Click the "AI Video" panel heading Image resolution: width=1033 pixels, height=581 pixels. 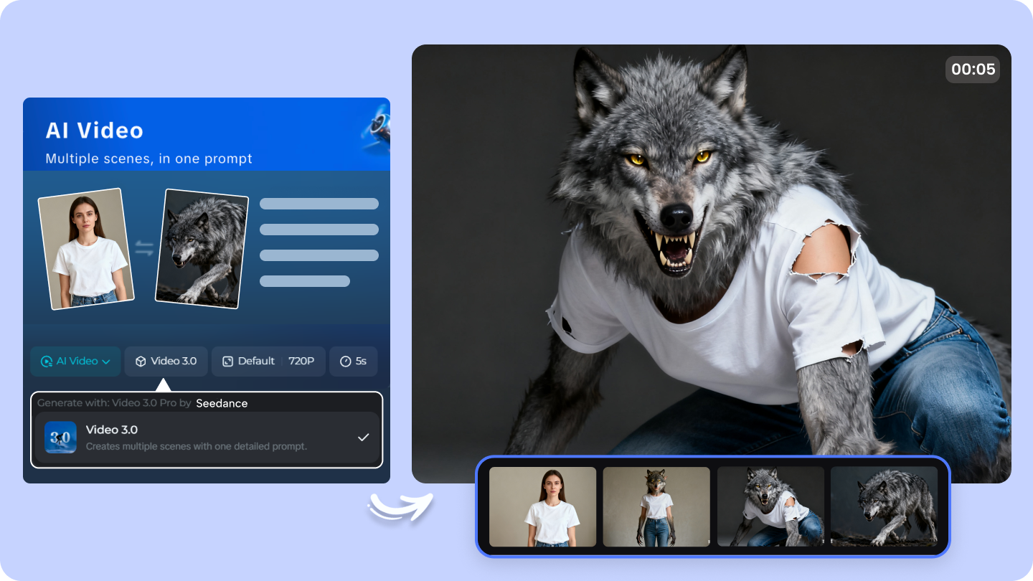(95, 131)
